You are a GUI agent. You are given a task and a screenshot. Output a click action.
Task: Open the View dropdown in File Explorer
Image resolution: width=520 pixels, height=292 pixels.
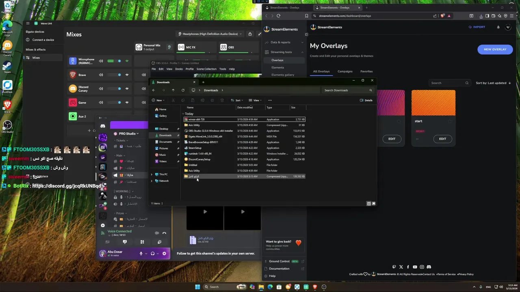tap(255, 100)
